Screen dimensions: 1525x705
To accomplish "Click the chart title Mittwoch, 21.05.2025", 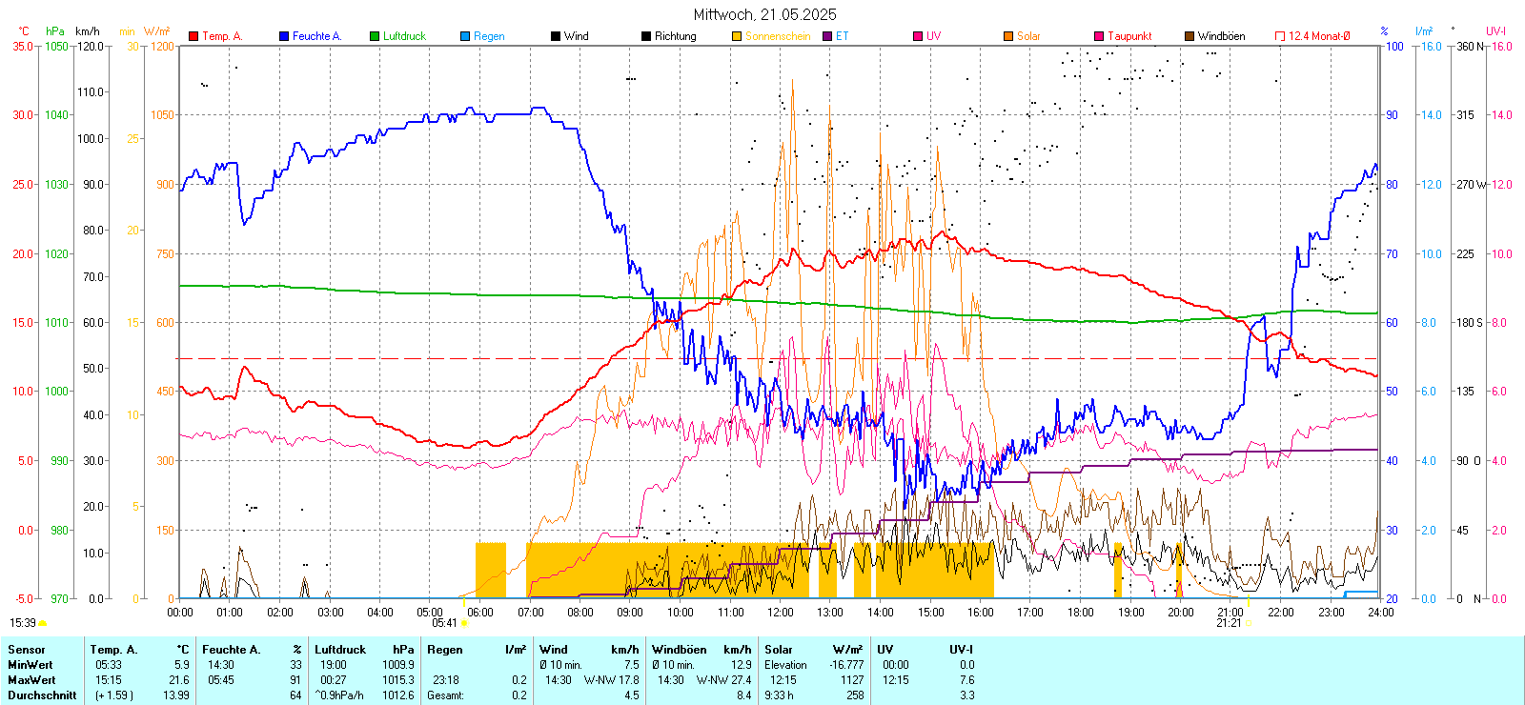I will tap(764, 14).
